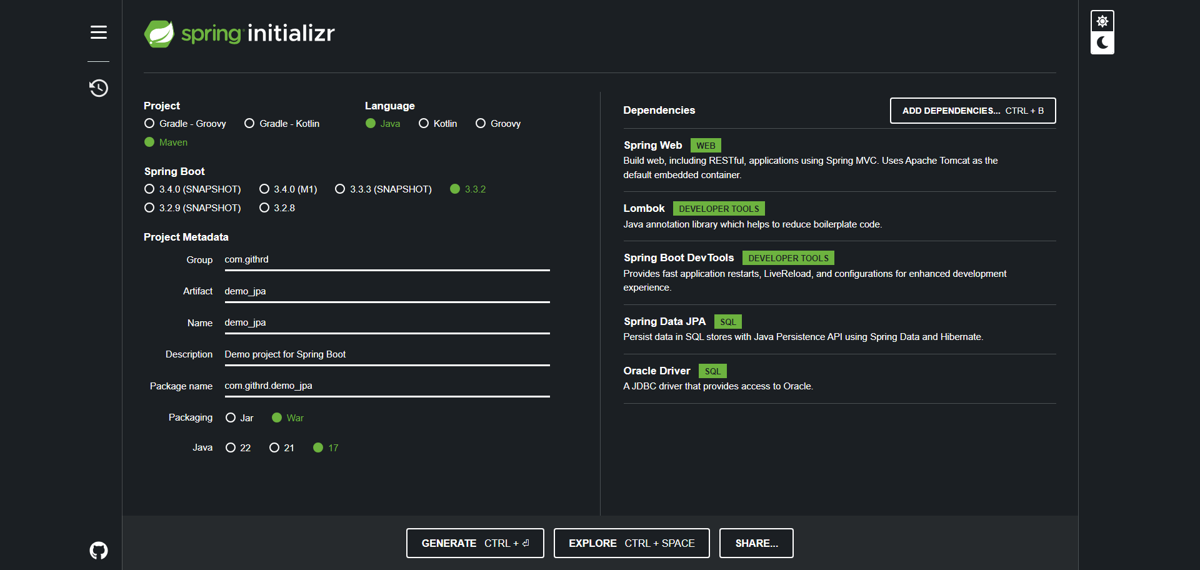Screen dimensions: 1200x570
Task: Click the Spring Data JPA dependency
Action: click(839, 329)
